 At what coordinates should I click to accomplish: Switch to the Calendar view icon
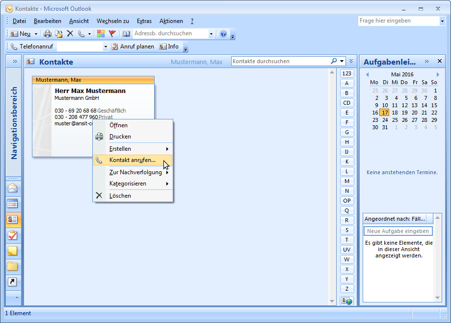point(13,203)
